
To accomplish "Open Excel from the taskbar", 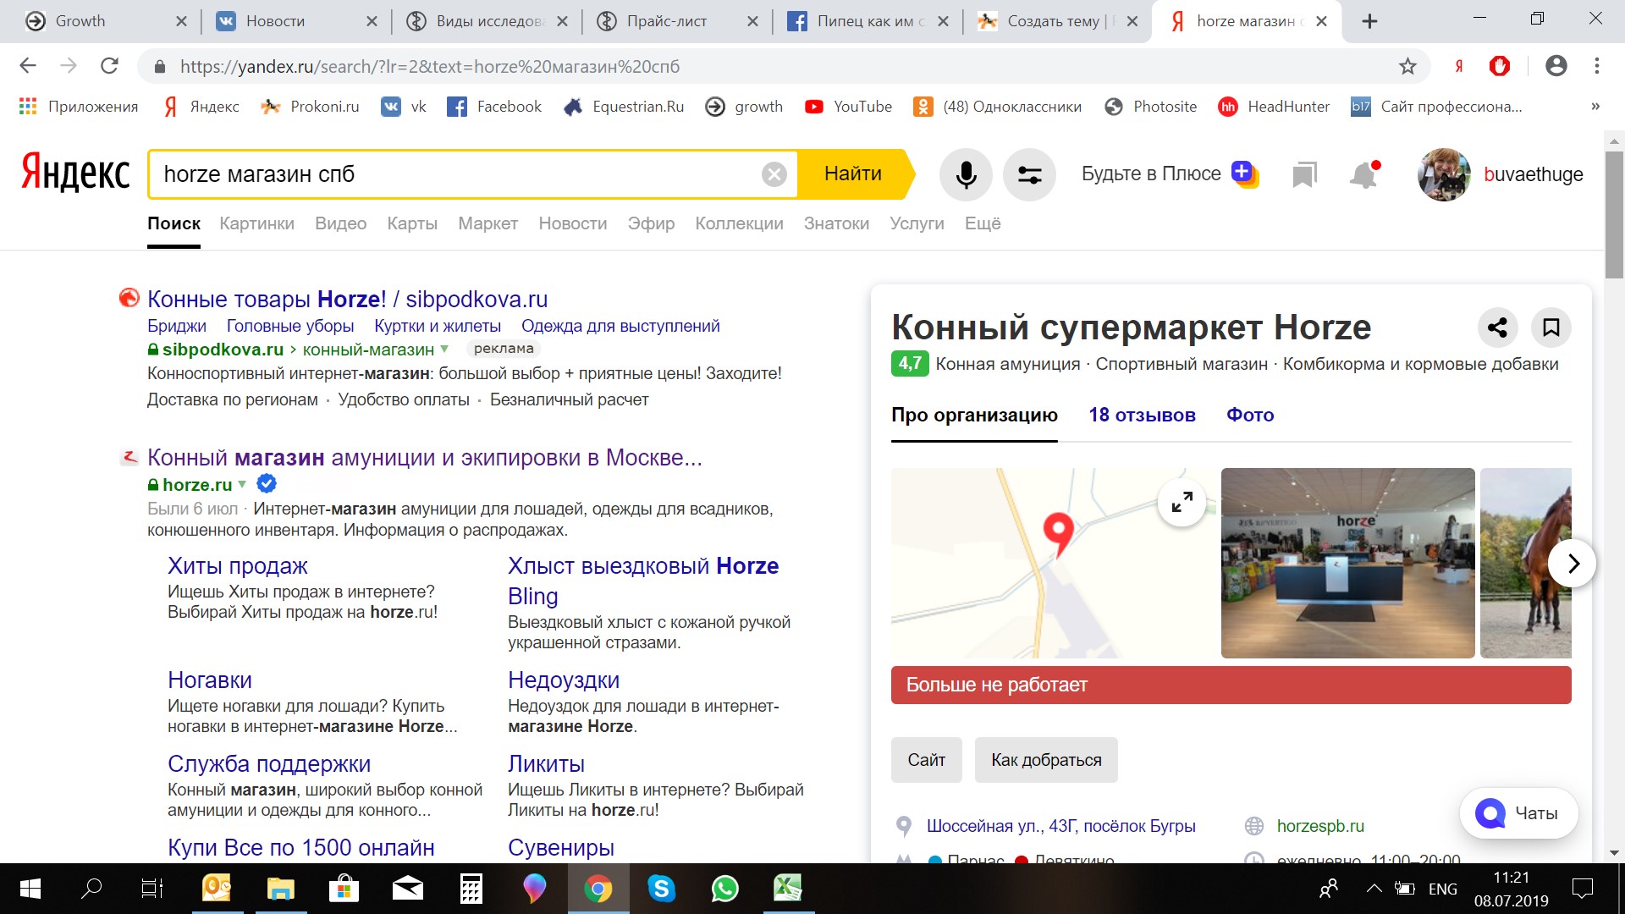I will 788,889.
